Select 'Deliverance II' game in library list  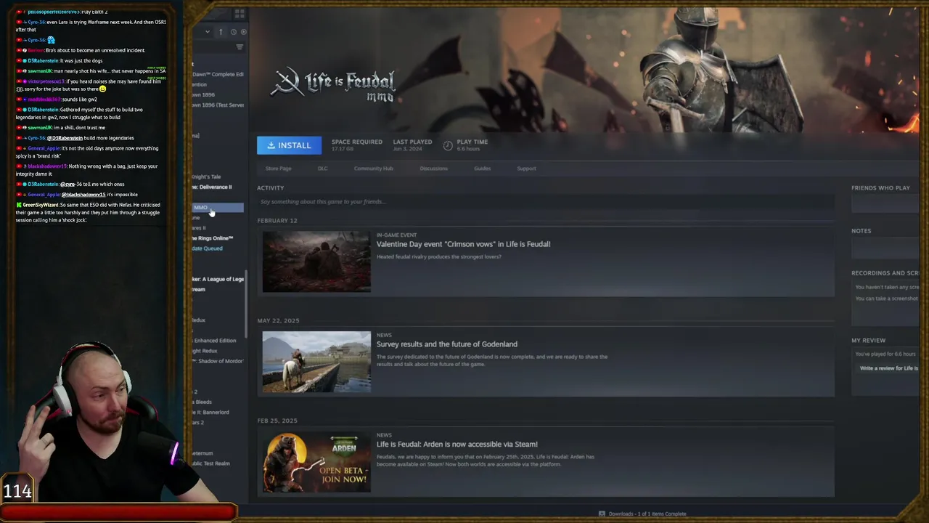point(212,187)
